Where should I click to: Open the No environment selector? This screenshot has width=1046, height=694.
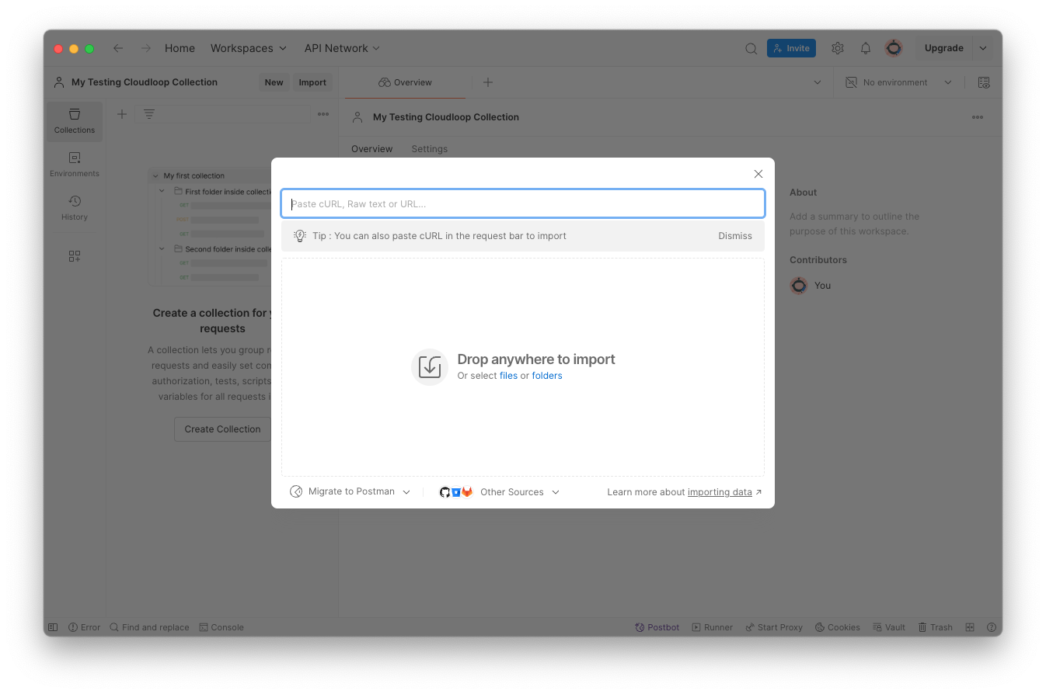tap(898, 82)
